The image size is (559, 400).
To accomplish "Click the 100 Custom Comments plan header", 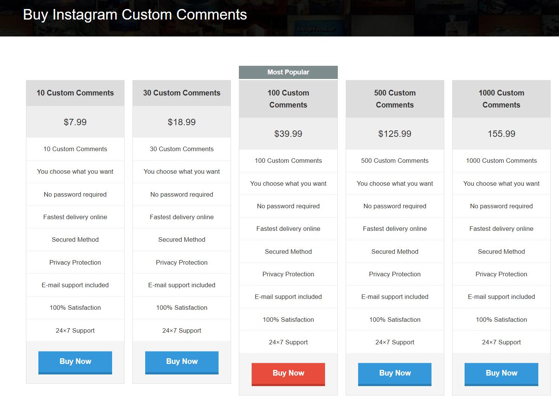I will (x=288, y=99).
